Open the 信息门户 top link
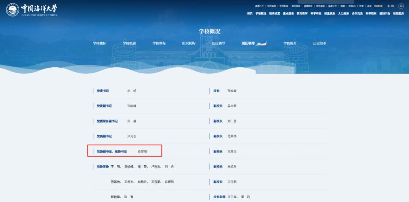The image size is (409, 202). [x=259, y=6]
